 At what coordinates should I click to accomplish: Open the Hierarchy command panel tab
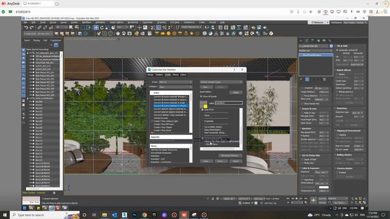(313, 41)
